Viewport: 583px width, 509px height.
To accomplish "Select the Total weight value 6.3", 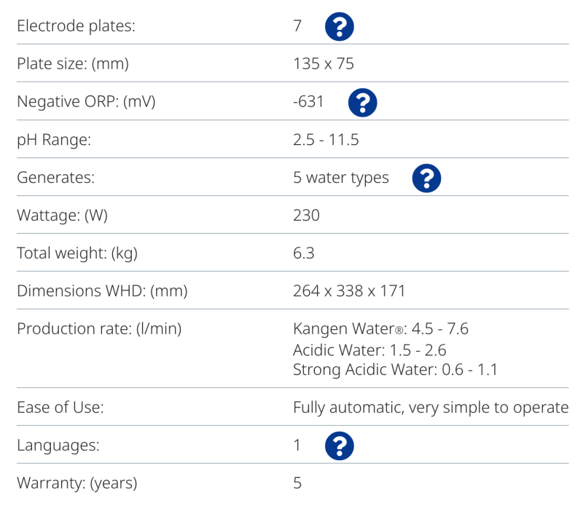I will 304,253.
